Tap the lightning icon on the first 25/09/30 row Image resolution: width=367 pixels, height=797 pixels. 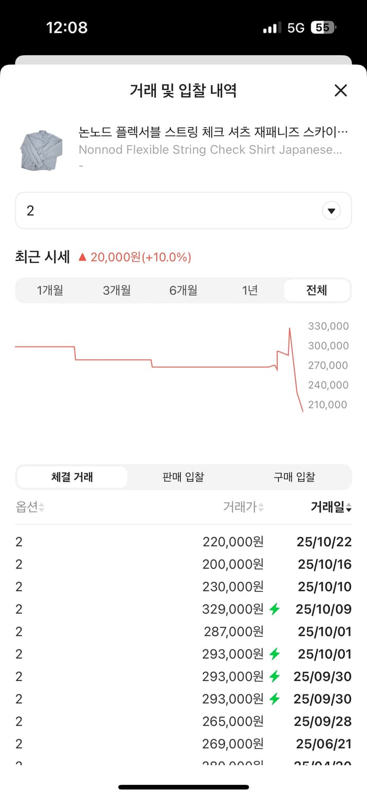[274, 676]
